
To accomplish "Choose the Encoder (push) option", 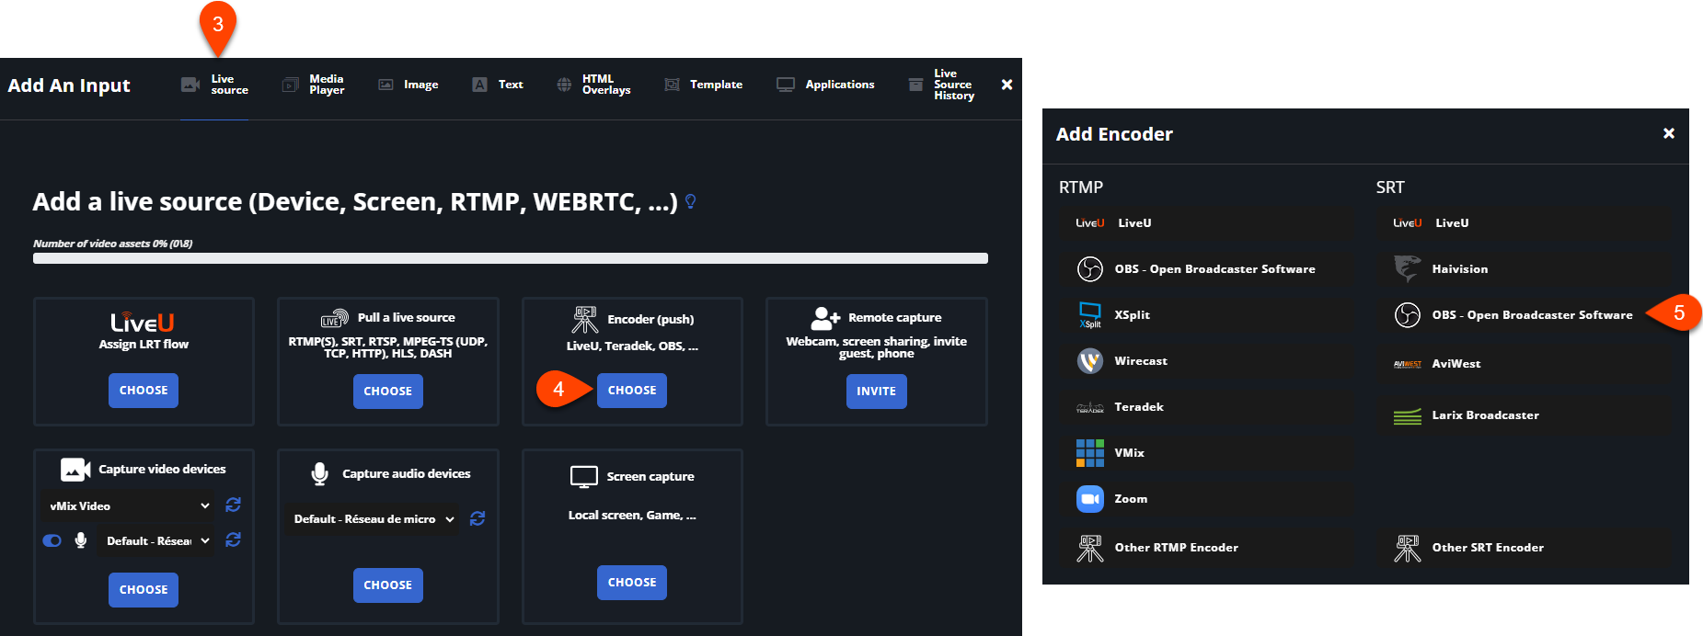I will click(x=632, y=391).
